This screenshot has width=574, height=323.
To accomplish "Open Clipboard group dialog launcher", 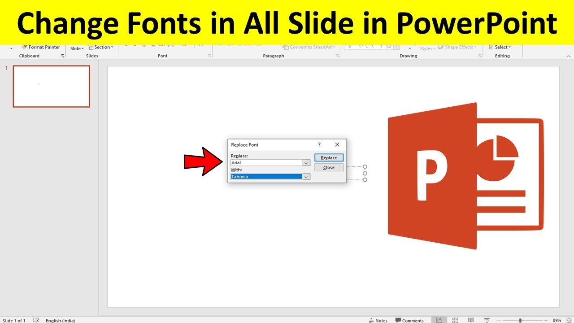I will tap(62, 56).
